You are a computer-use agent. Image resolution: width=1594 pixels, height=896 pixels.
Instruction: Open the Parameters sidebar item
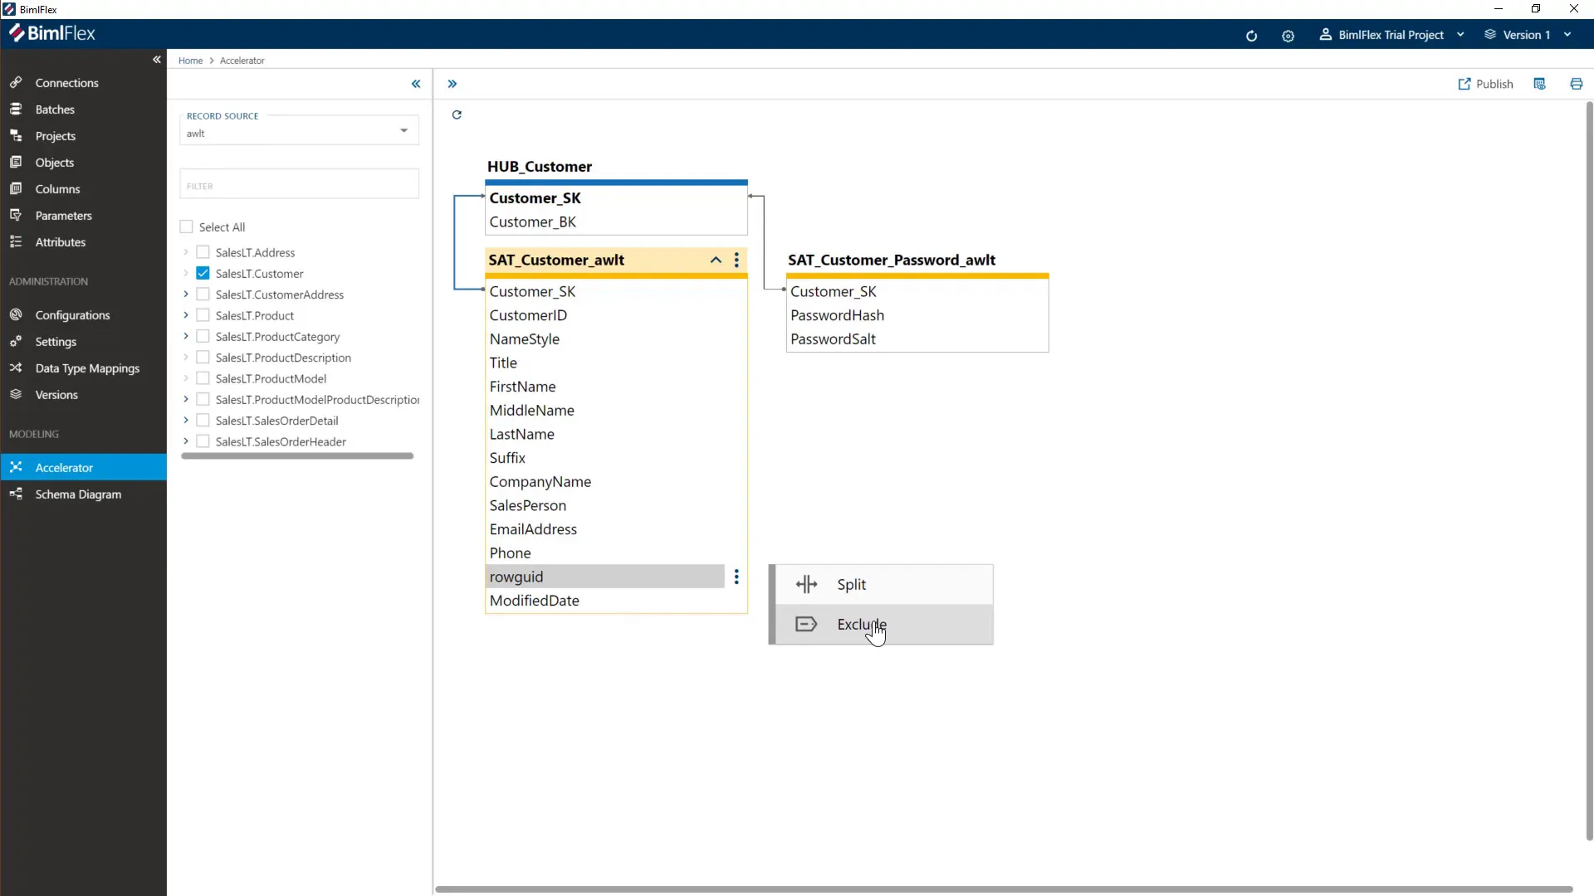point(83,216)
